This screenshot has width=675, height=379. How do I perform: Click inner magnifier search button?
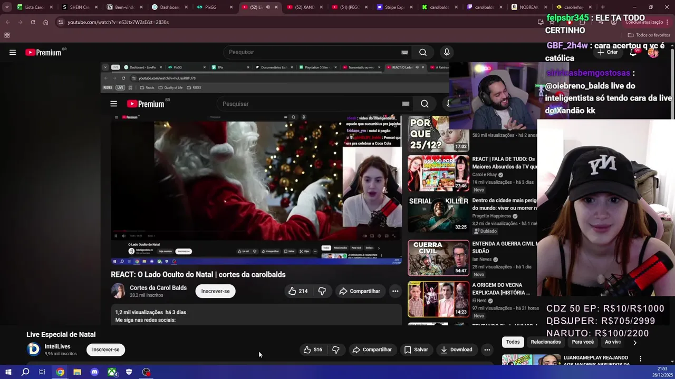425,104
